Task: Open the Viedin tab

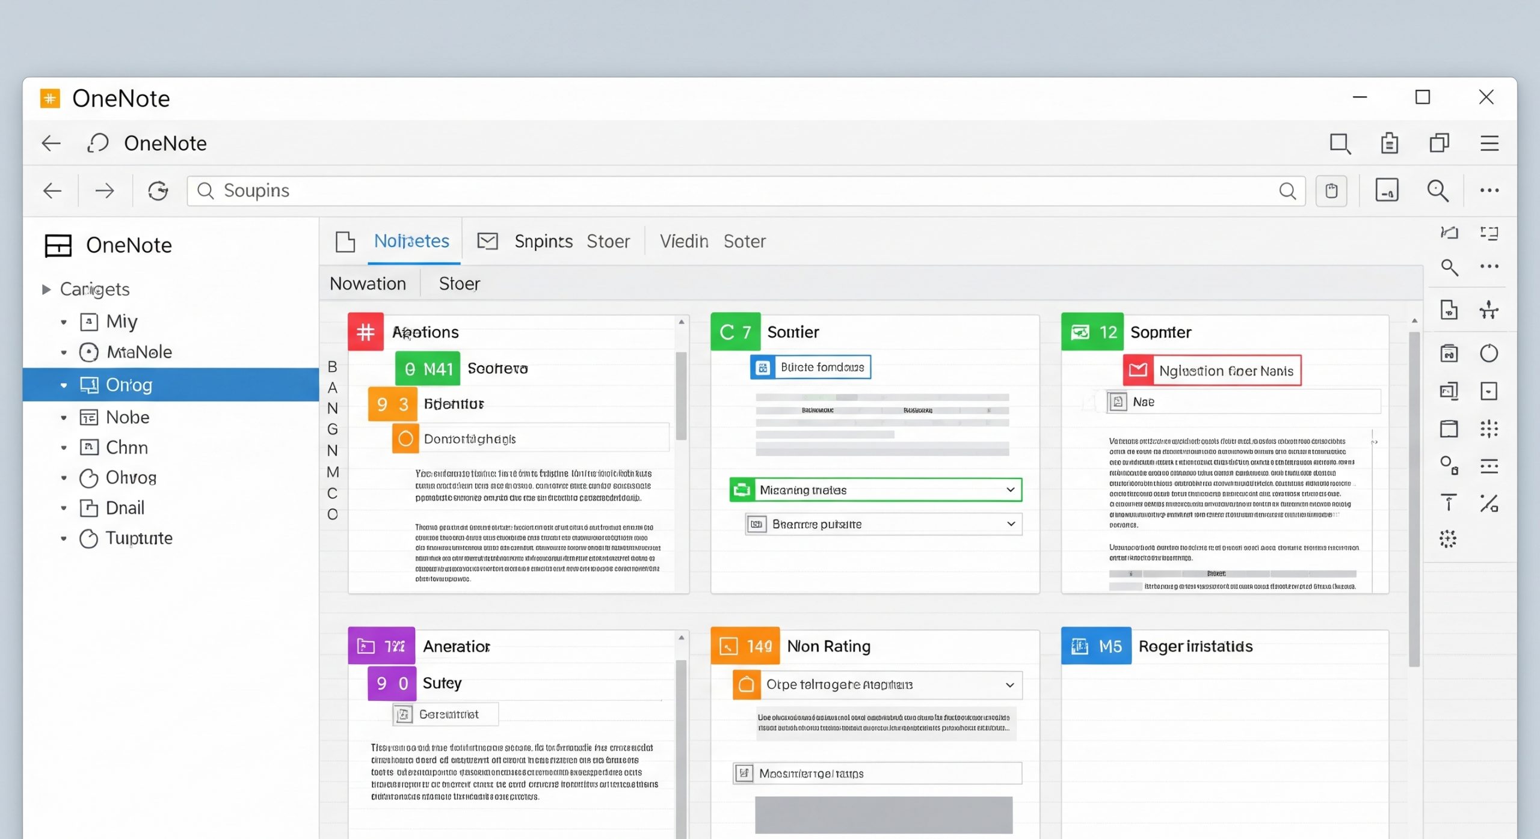Action: click(684, 241)
